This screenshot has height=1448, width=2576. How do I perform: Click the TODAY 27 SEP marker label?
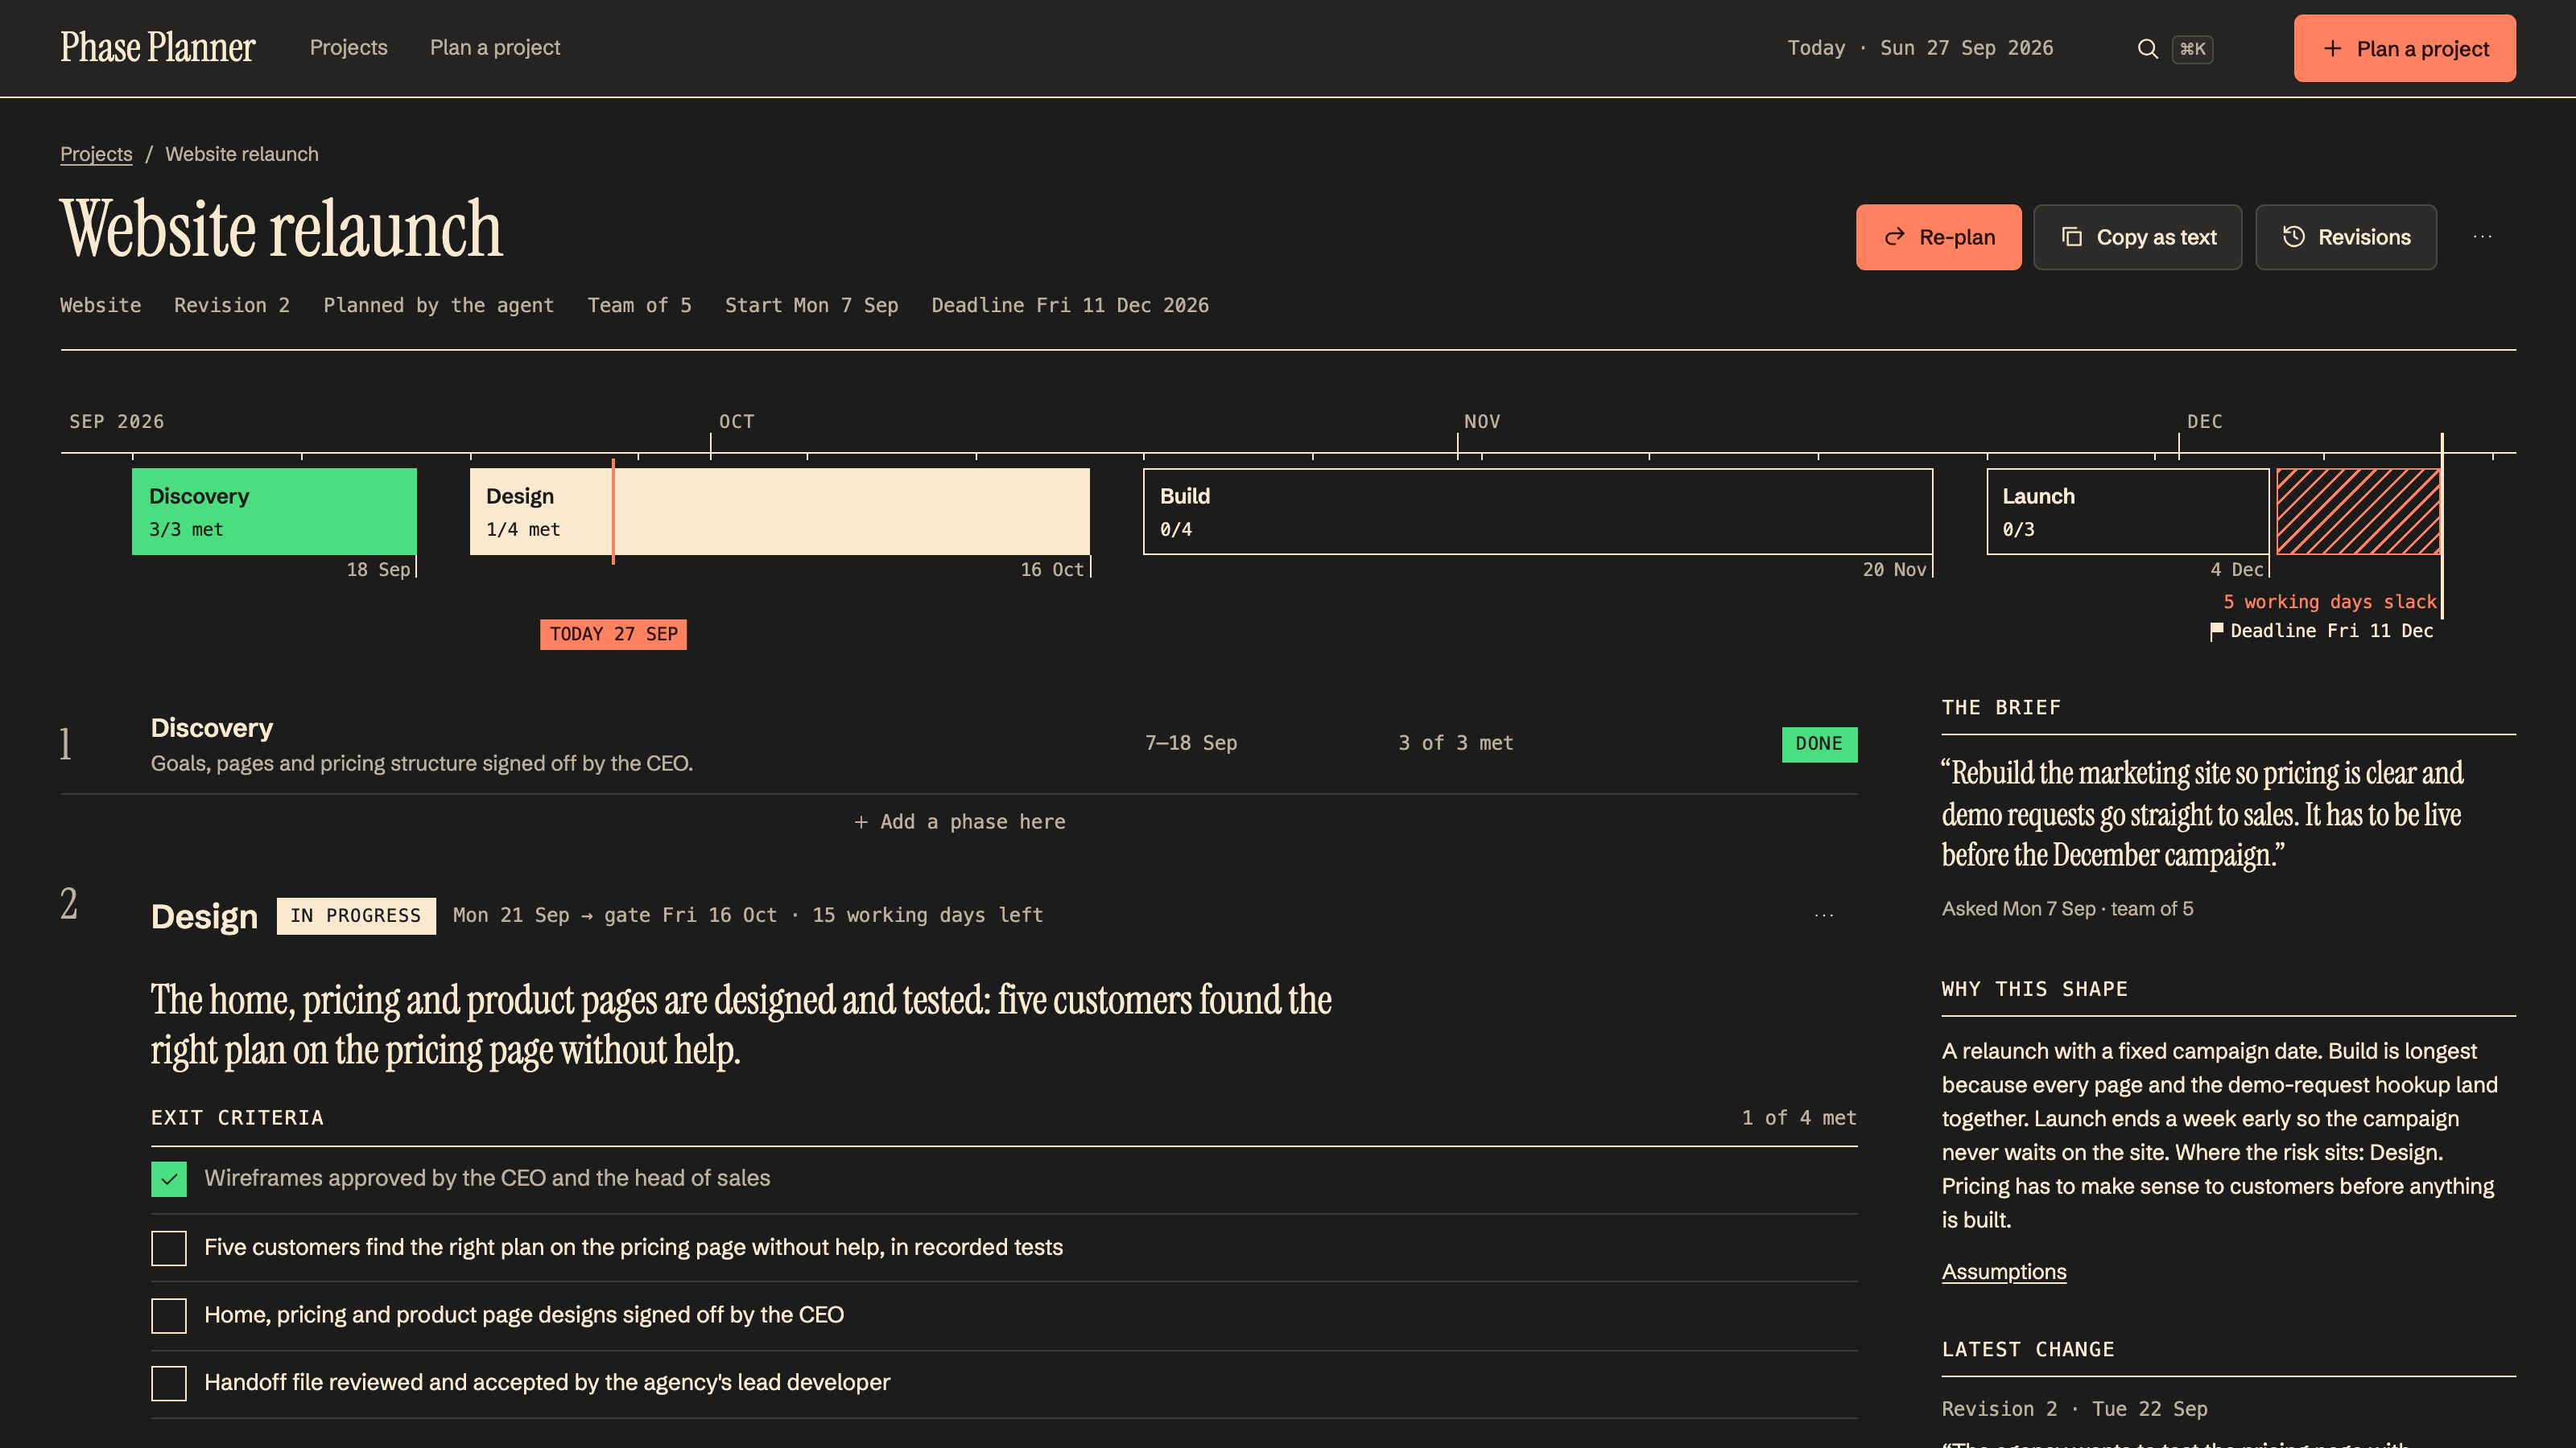pyautogui.click(x=613, y=635)
